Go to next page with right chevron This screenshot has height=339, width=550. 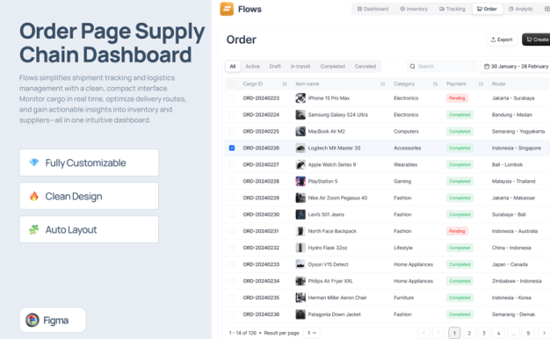click(x=544, y=333)
